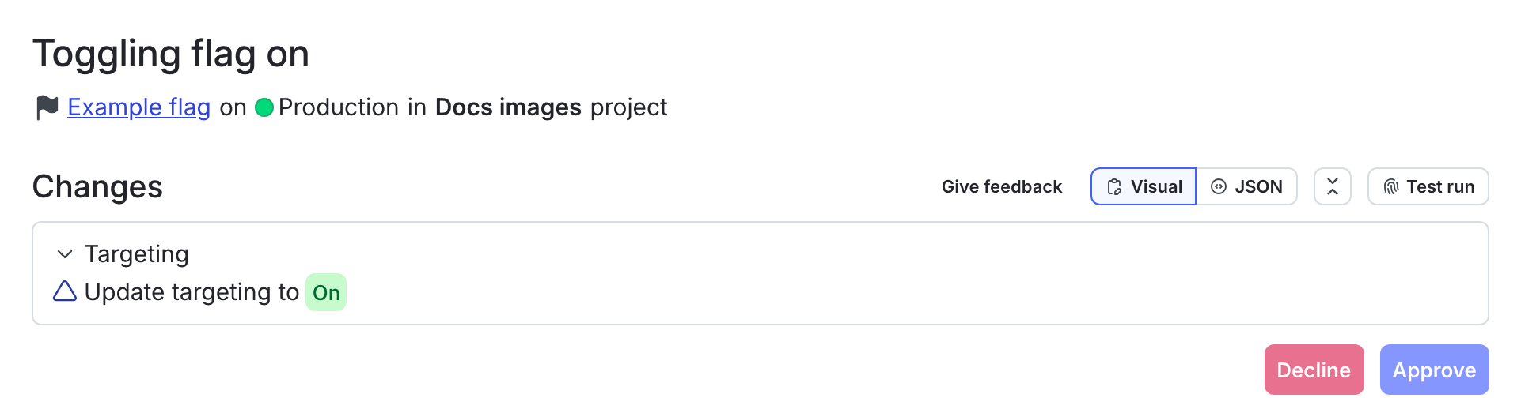This screenshot has height=398, width=1521.
Task: Switch to the JSON view tab
Action: tap(1246, 187)
